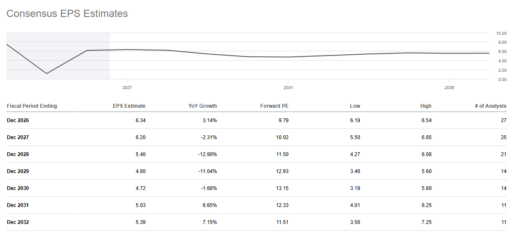
Task: Click the shaded historical region of chart
Action: [58, 56]
